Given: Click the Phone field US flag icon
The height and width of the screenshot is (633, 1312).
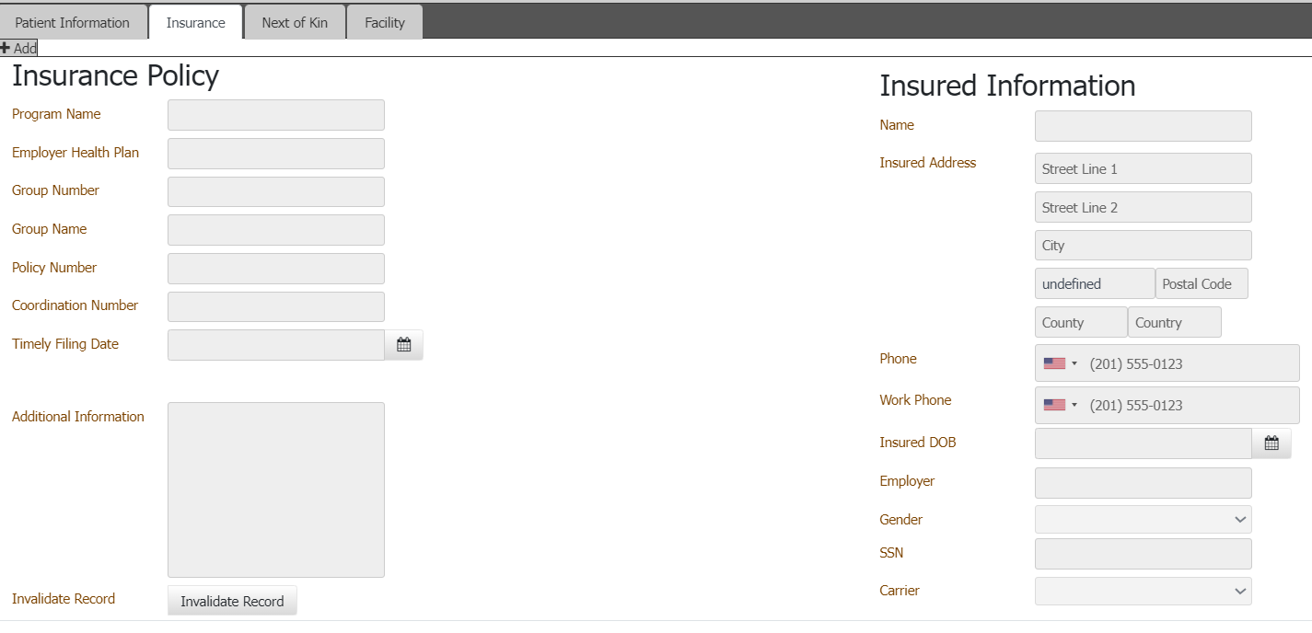Looking at the screenshot, I should pyautogui.click(x=1054, y=363).
